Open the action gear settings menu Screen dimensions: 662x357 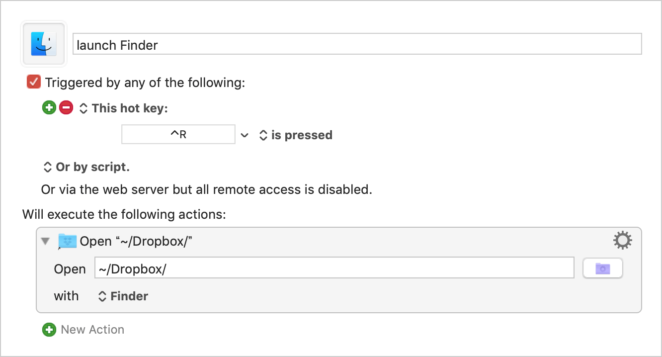point(623,241)
